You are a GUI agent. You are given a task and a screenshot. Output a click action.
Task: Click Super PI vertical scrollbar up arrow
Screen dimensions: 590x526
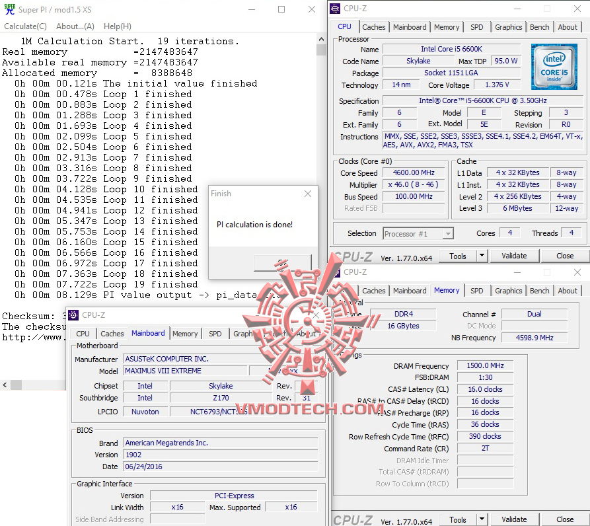pos(321,39)
